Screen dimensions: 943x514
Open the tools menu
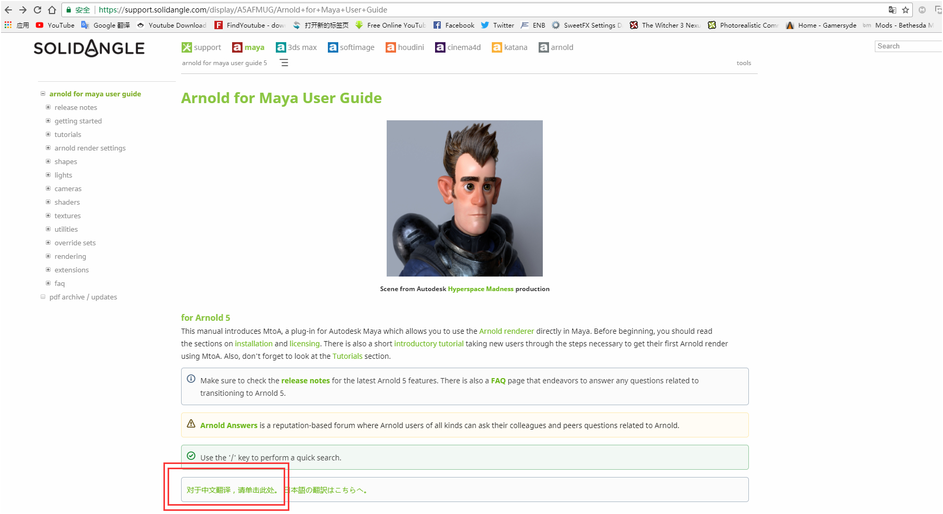coord(744,63)
